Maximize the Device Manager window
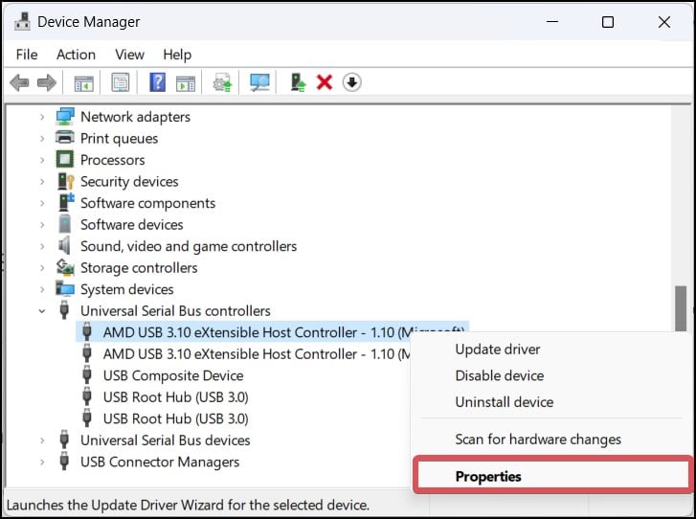 pos(608,22)
